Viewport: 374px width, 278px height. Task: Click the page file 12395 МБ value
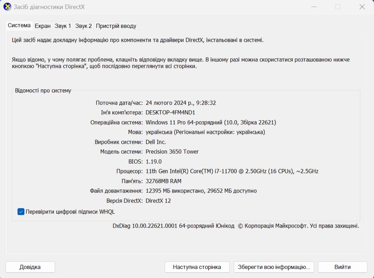(x=201, y=191)
